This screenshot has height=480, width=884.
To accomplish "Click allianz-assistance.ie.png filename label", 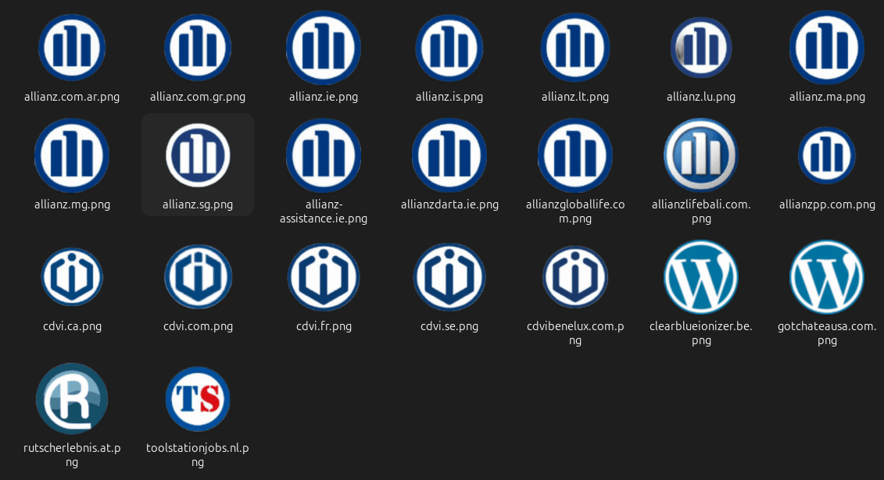I will [324, 212].
